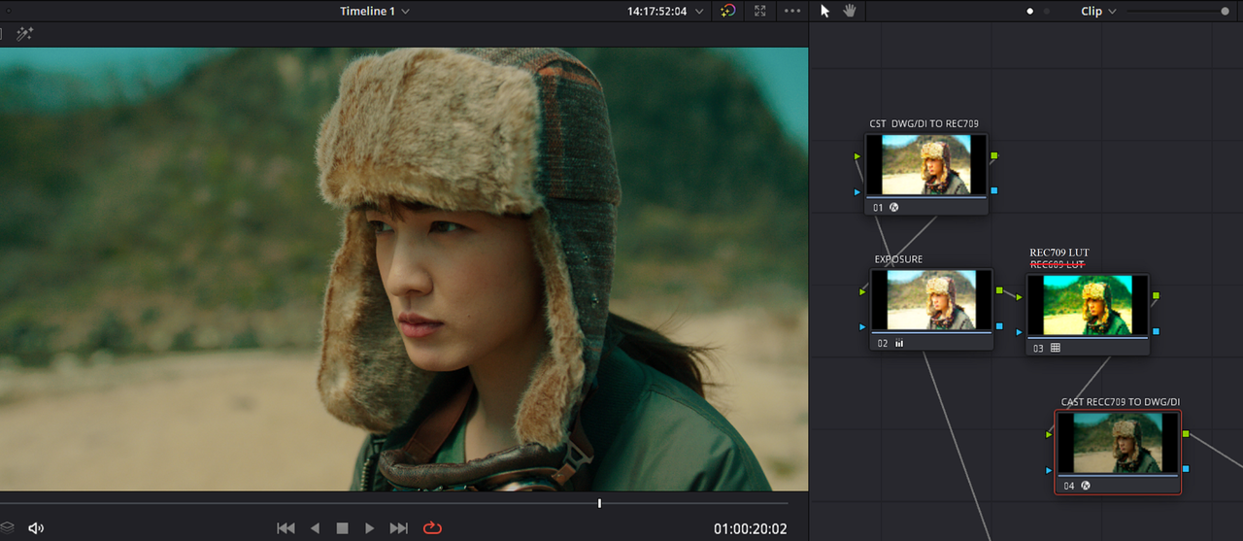The image size is (1243, 541).
Task: Click the REC709 LUT node label
Action: point(1059,253)
